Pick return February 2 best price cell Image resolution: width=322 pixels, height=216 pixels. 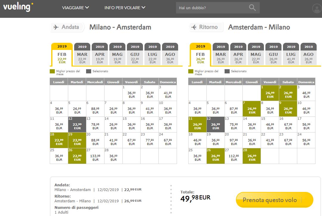pos(288,93)
